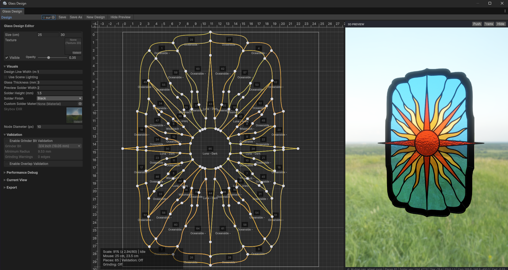Enable Grinder Bit Validation checkbox
The width and height of the screenshot is (508, 270).
pyautogui.click(x=7, y=141)
